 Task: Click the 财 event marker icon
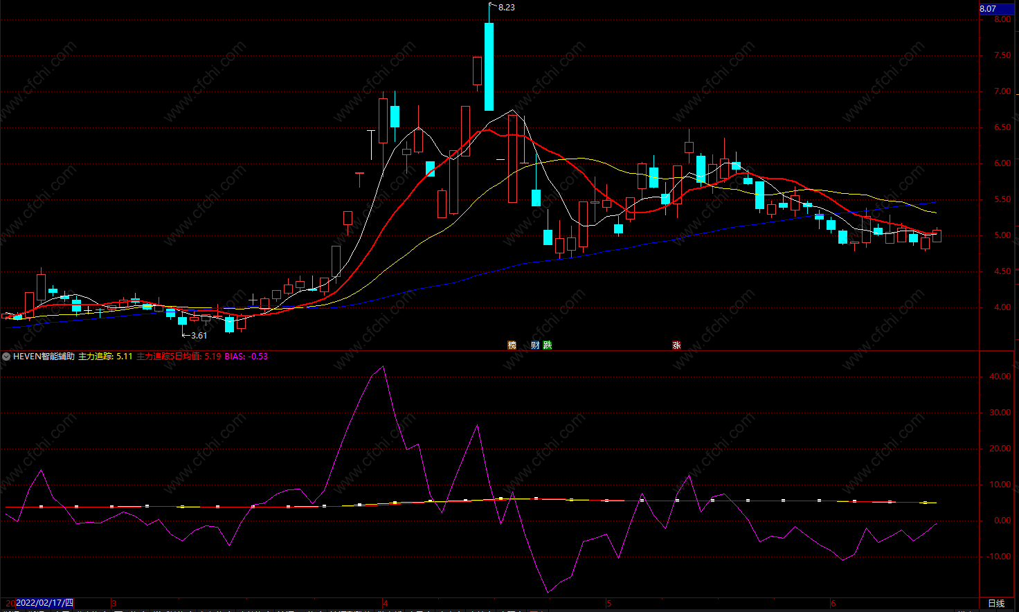tap(535, 345)
